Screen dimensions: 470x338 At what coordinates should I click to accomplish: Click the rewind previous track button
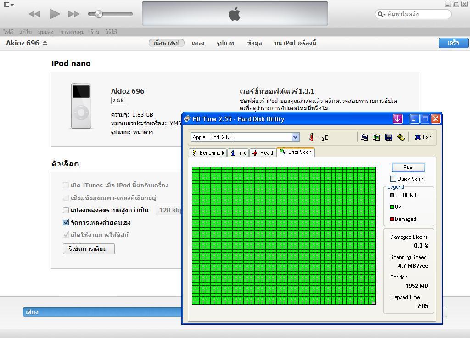point(34,14)
